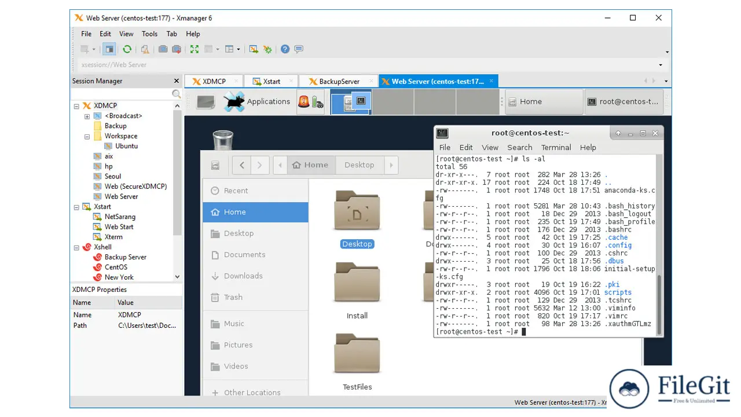Screen dimensions: 741x417
Task: Collapse the XDMCP tree node
Action: click(x=76, y=106)
